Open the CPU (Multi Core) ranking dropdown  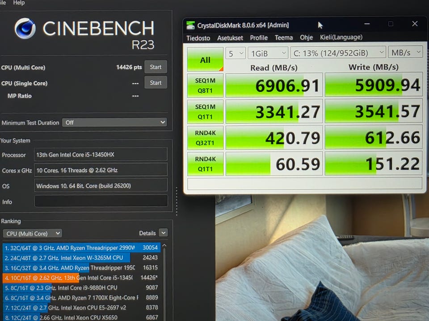tap(32, 233)
